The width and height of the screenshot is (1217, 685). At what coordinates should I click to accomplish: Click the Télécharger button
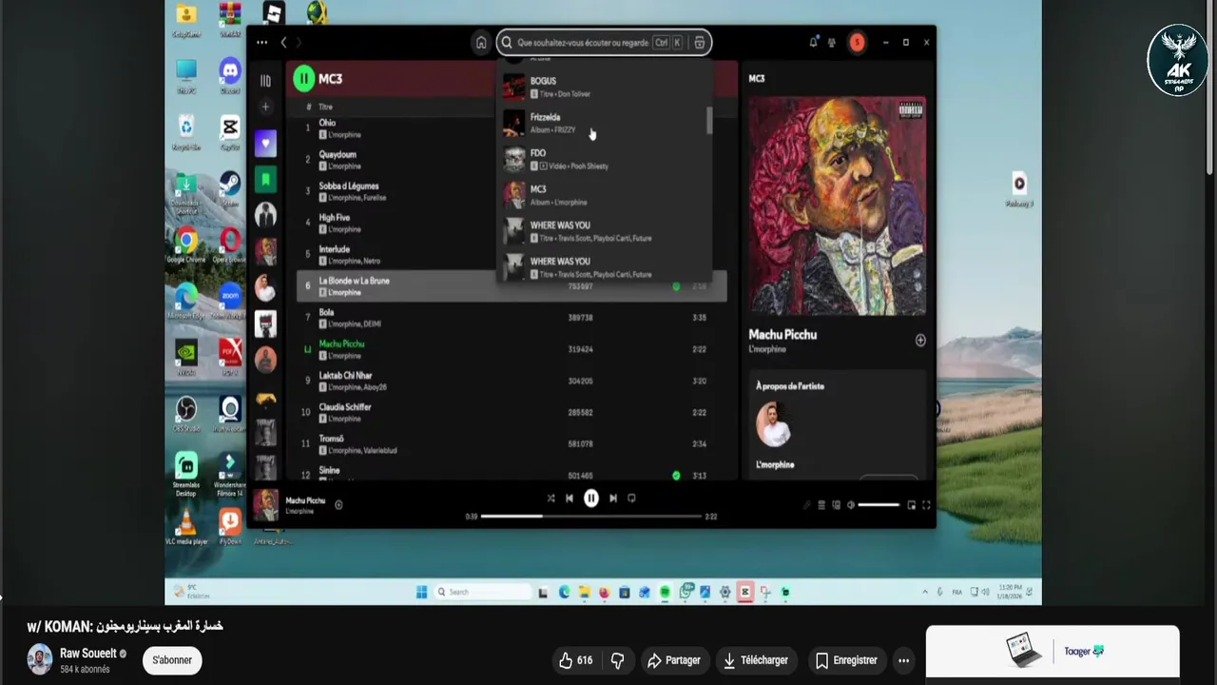tap(755, 660)
